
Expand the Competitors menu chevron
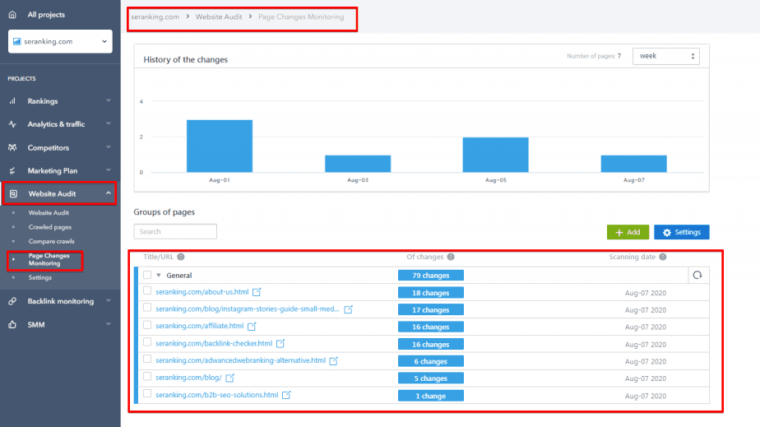coord(108,146)
